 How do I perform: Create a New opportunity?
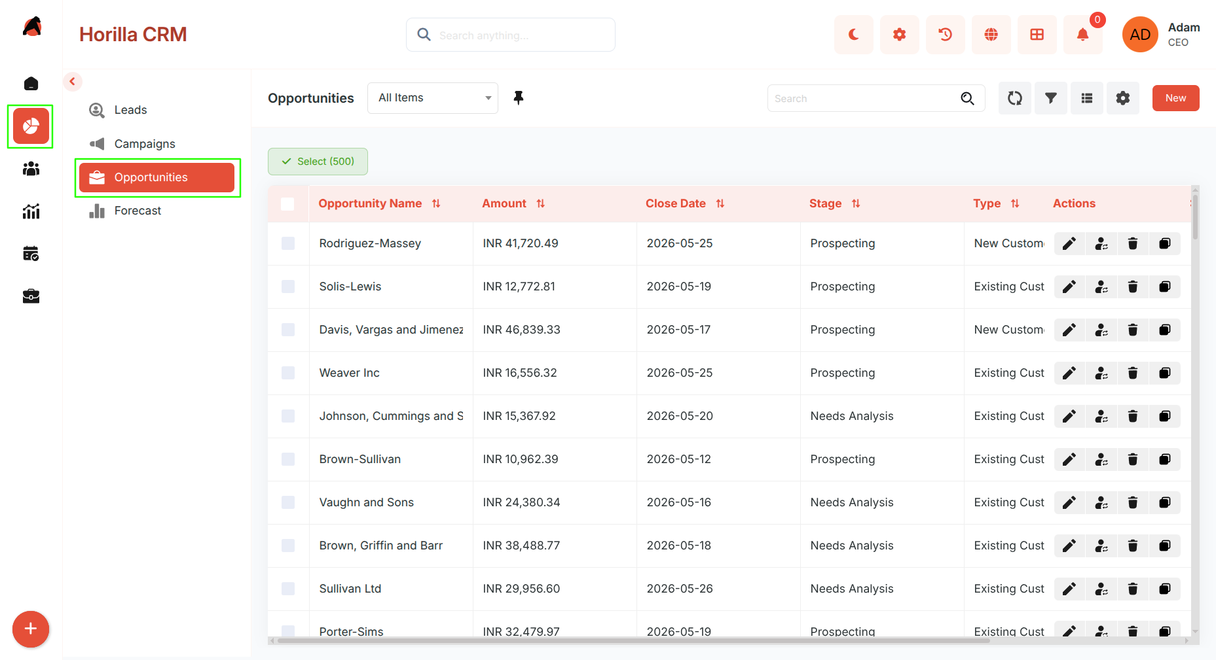pos(1175,98)
